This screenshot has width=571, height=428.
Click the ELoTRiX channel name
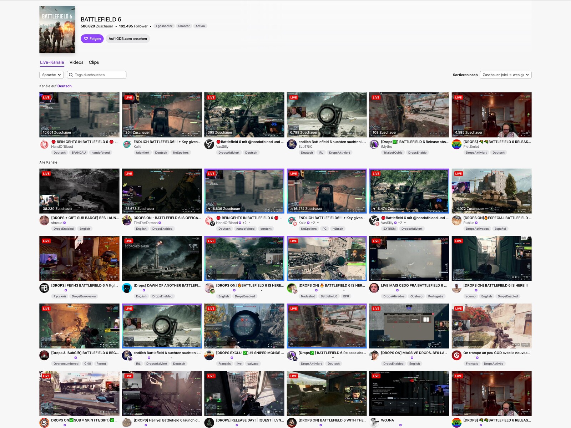tap(305, 147)
